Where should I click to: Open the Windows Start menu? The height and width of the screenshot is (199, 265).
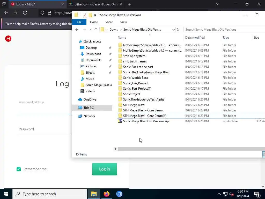coord(6,194)
